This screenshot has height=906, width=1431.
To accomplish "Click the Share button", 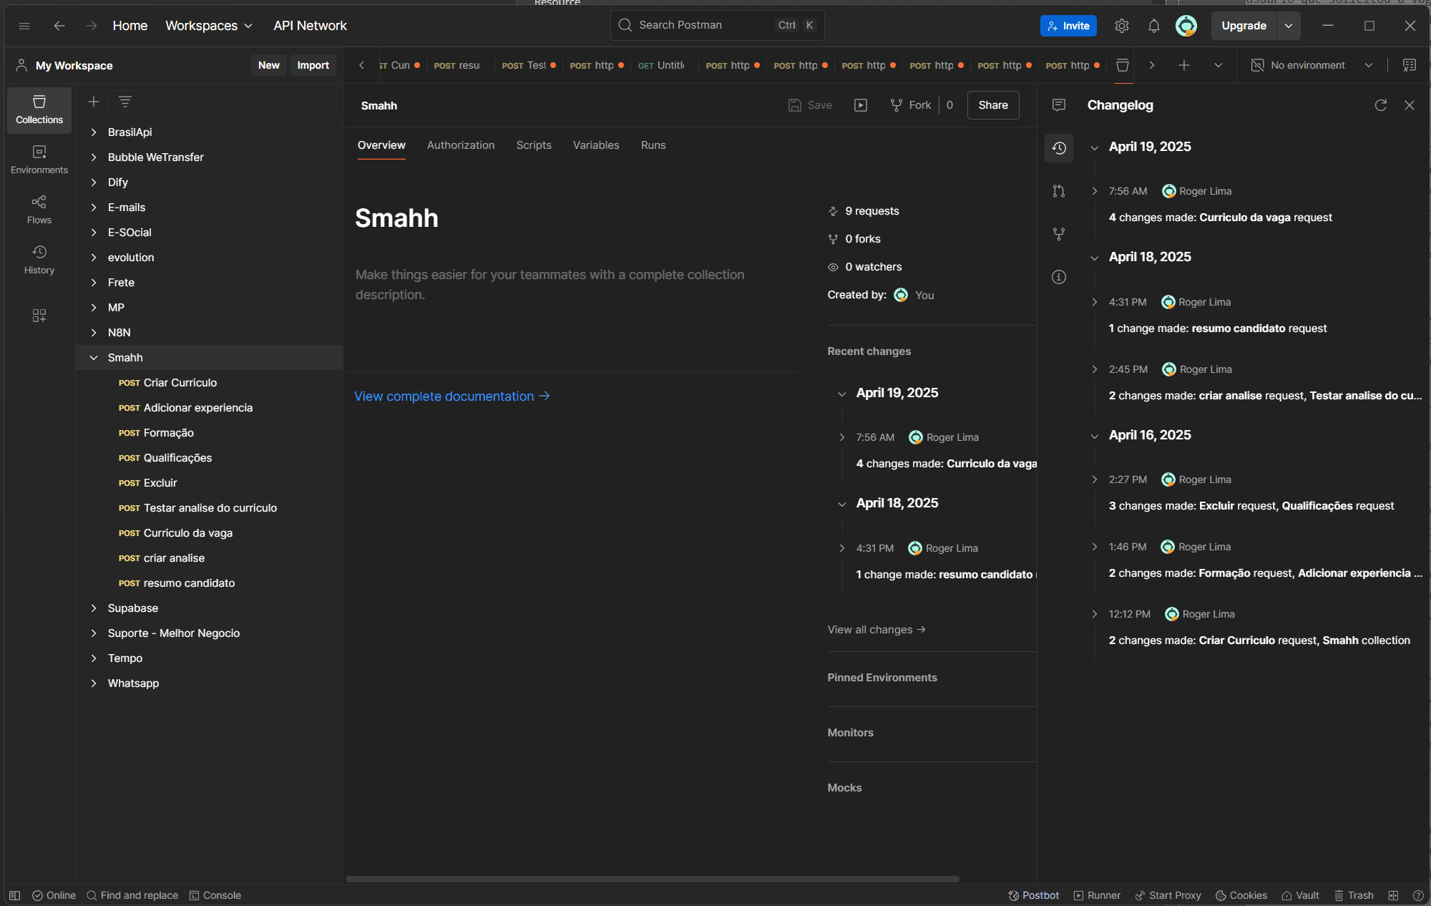I will (x=993, y=105).
